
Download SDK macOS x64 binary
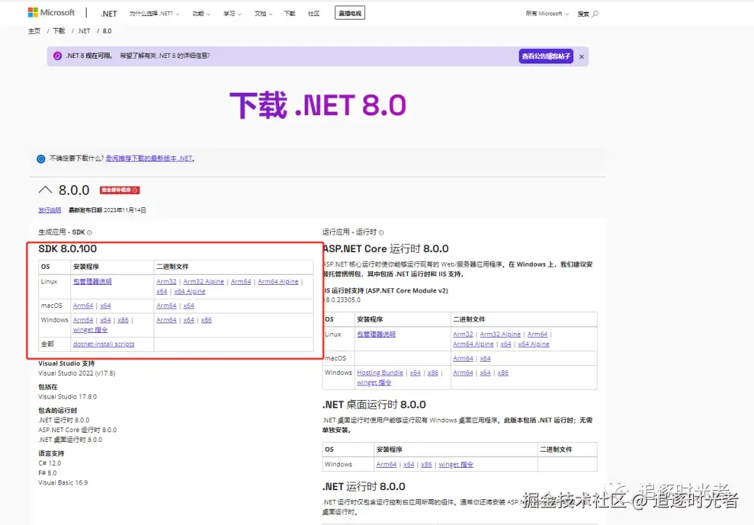[188, 306]
